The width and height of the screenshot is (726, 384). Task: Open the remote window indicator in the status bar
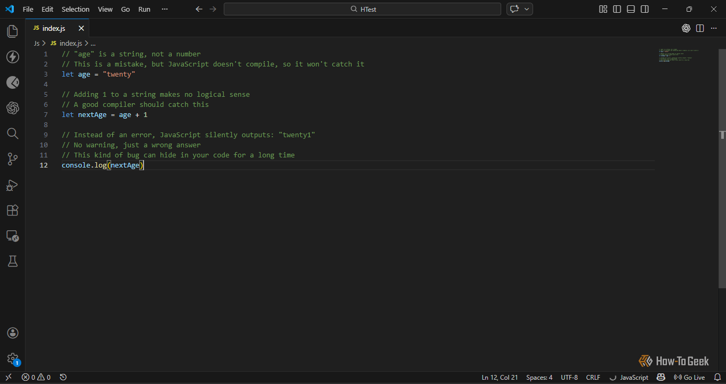[8, 377]
